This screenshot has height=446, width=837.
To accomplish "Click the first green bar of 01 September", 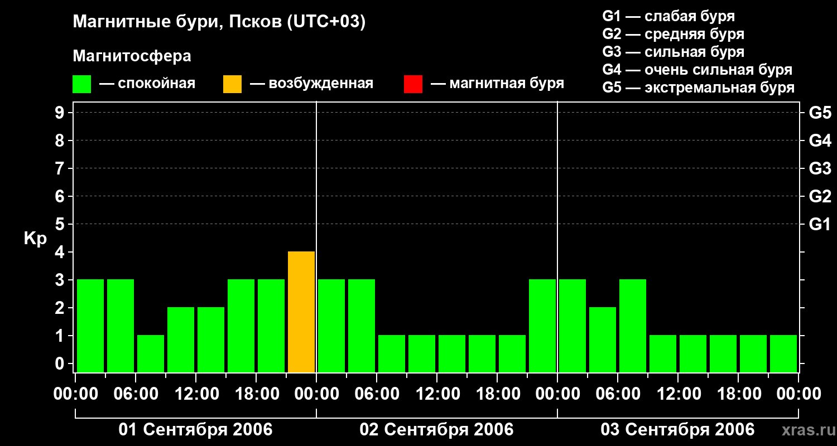I will coord(90,326).
